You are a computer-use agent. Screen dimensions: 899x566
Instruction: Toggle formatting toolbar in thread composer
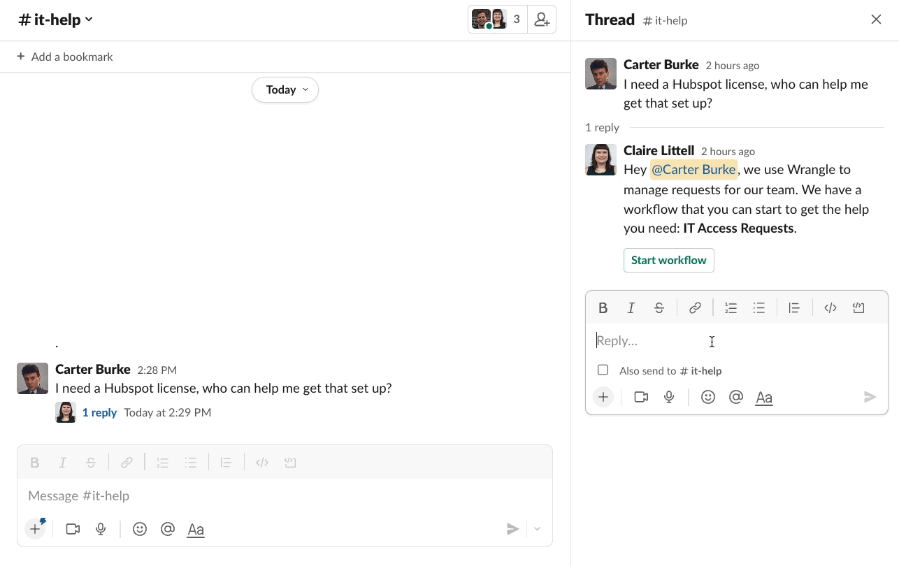coord(764,398)
